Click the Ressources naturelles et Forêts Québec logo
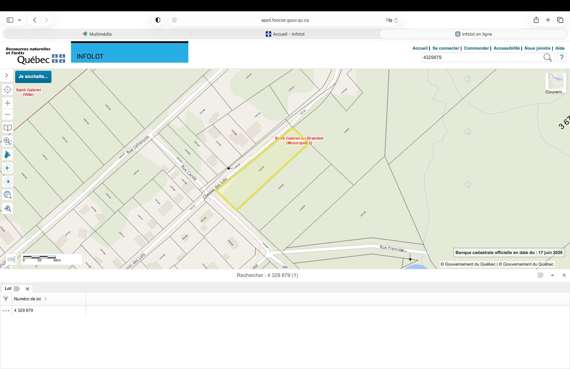 tap(35, 55)
